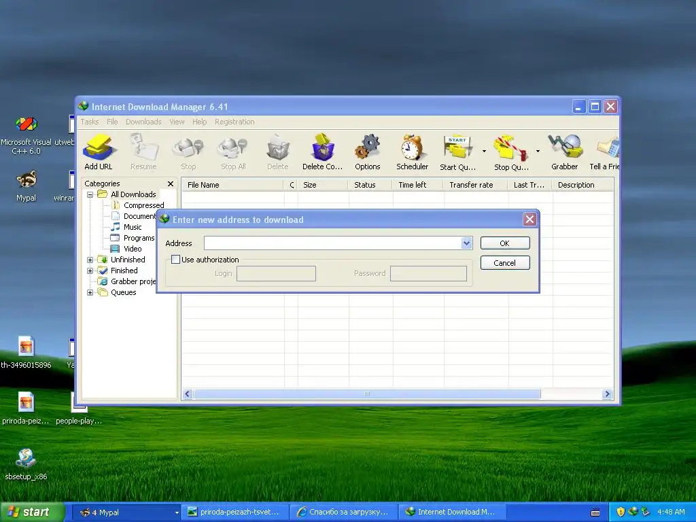
Task: Click into the Address input field
Action: point(333,243)
